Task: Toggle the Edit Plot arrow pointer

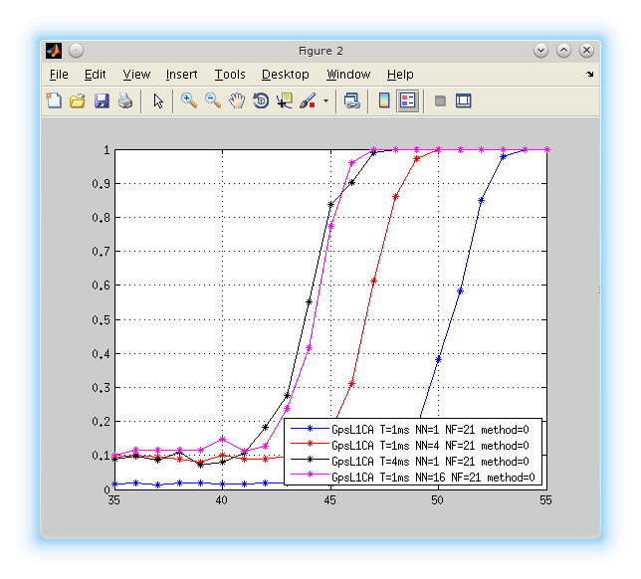Action: click(x=157, y=100)
